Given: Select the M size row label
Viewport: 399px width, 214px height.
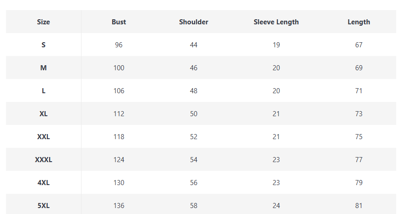Looking at the screenshot, I should [x=44, y=68].
